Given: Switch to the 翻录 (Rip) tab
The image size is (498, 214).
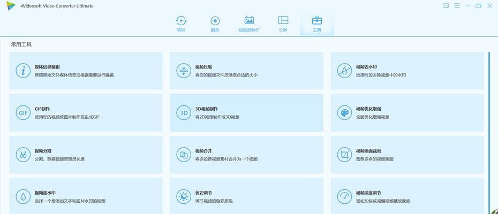Looking at the screenshot, I should (x=215, y=24).
